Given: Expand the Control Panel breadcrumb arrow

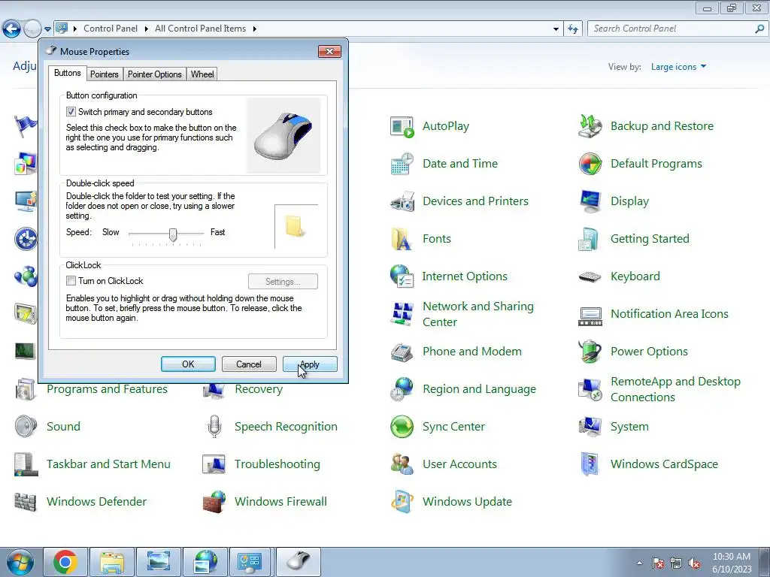Looking at the screenshot, I should point(147,29).
